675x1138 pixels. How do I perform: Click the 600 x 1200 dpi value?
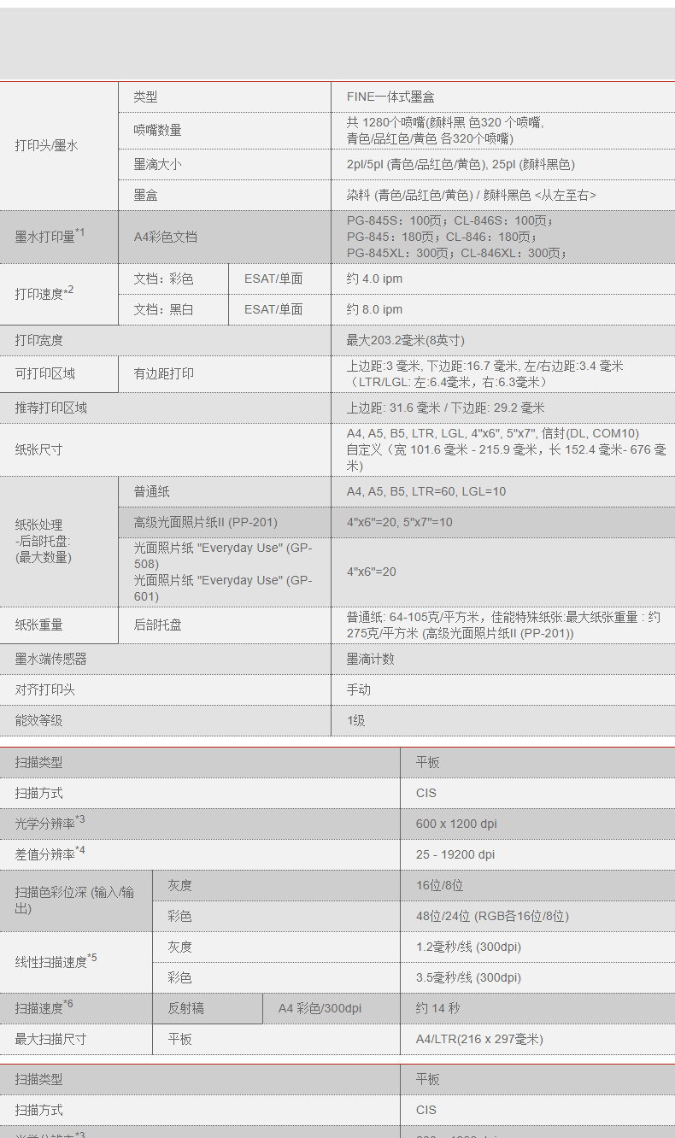[456, 824]
